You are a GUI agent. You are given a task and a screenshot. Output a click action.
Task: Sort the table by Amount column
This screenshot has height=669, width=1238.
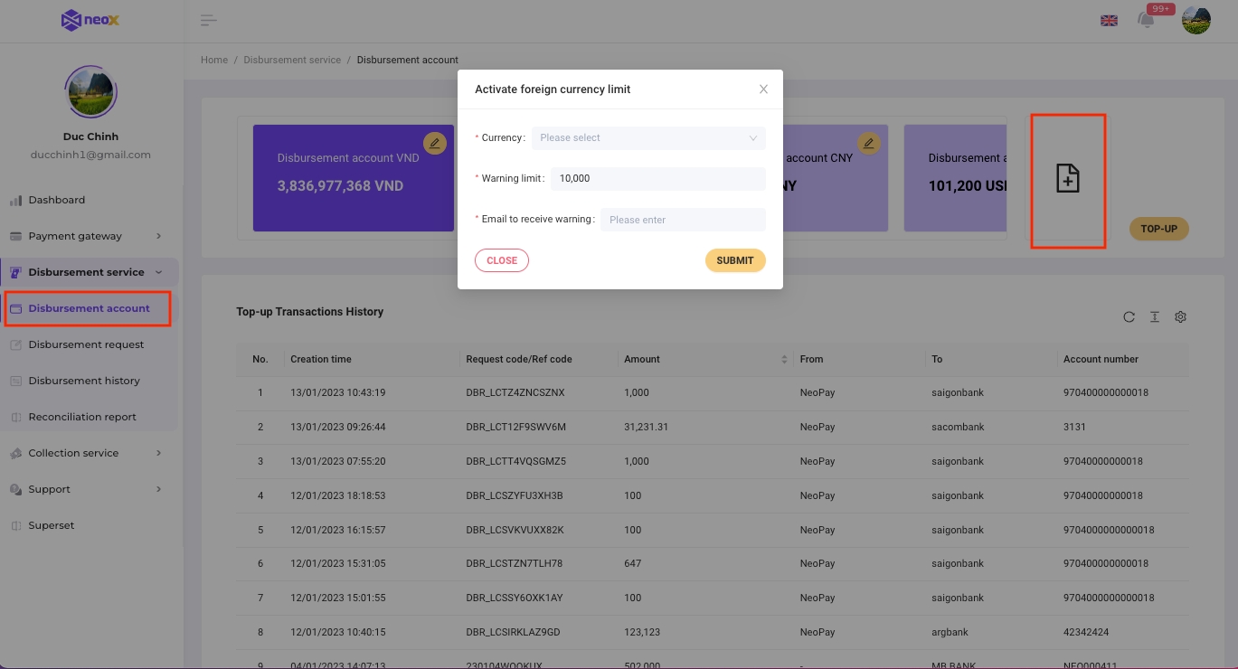784,359
